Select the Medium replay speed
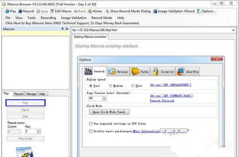Image resolution: width=239 pixels, height=157 pixels. [x=111, y=86]
